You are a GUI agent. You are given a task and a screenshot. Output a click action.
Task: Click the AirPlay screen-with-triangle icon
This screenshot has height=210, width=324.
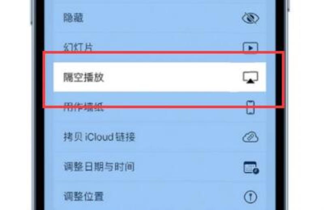click(x=250, y=77)
